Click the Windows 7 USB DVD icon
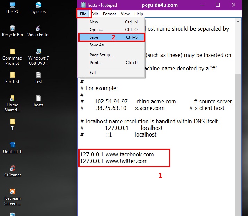Image resolution: width=248 pixels, height=216 pixels. 39,52
